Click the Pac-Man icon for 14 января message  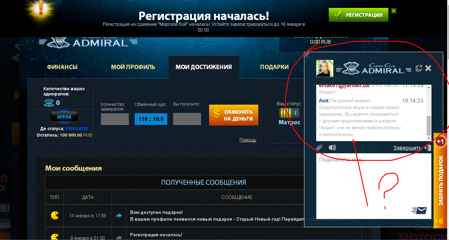tap(55, 215)
